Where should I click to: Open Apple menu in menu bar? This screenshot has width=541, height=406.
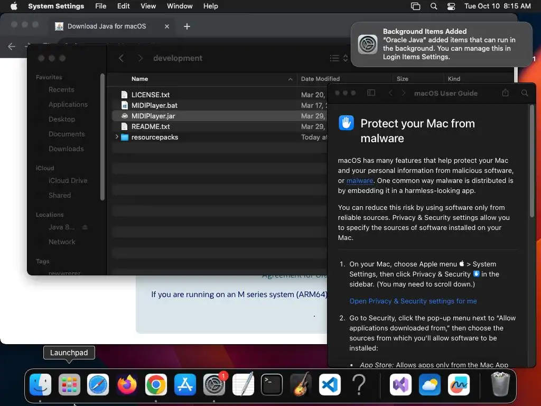14,6
